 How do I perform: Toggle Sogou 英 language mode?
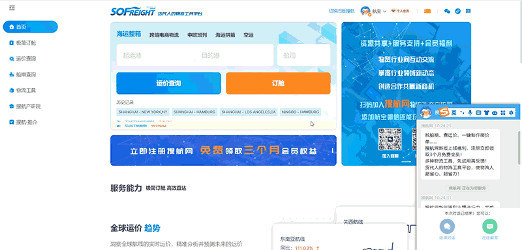click(453, 113)
